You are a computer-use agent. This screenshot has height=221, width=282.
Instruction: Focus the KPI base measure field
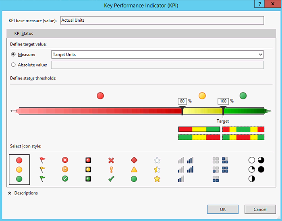tap(162, 20)
